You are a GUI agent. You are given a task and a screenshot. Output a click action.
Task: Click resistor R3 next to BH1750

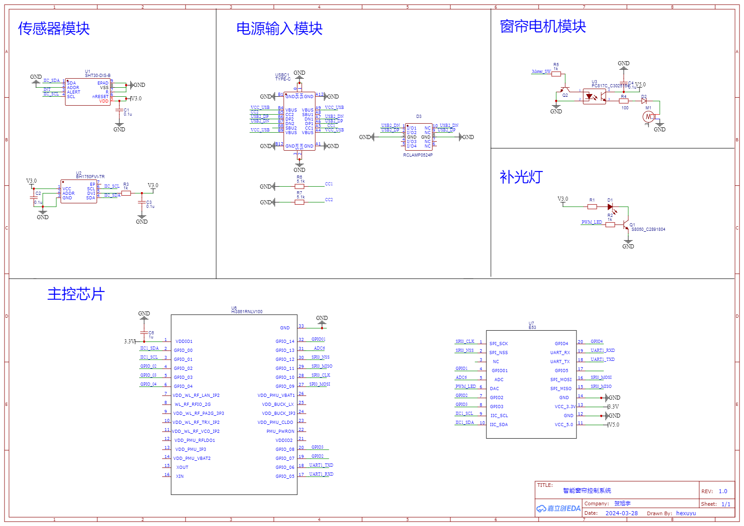(126, 193)
